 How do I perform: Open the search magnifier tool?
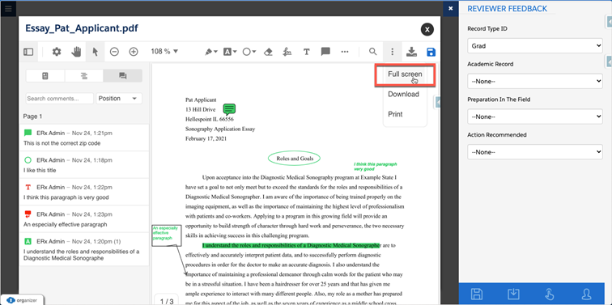(x=373, y=52)
